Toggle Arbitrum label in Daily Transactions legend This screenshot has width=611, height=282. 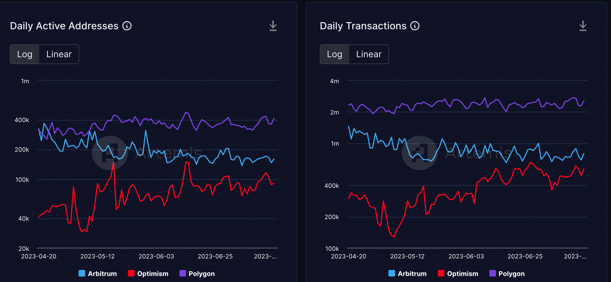412,274
